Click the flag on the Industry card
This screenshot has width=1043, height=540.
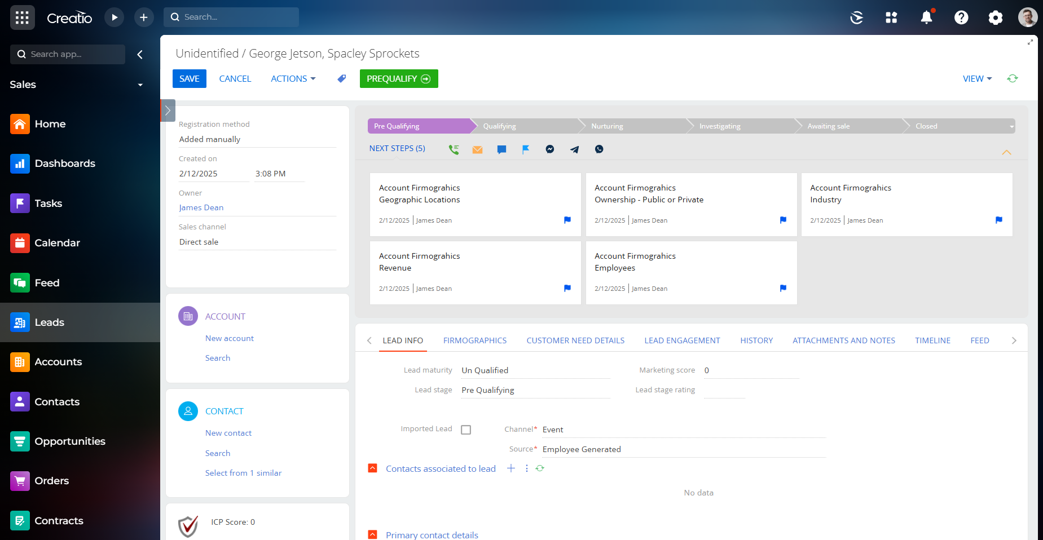(999, 220)
